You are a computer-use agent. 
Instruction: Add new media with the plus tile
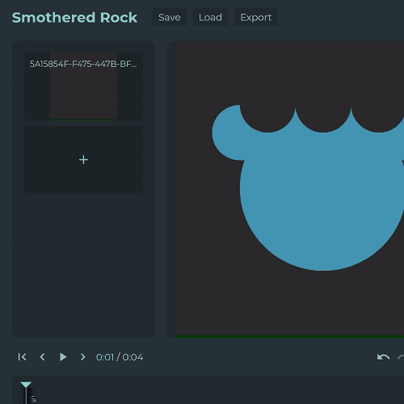(x=83, y=159)
